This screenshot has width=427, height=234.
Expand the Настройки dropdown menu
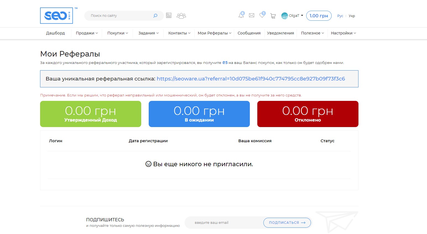pos(343,33)
